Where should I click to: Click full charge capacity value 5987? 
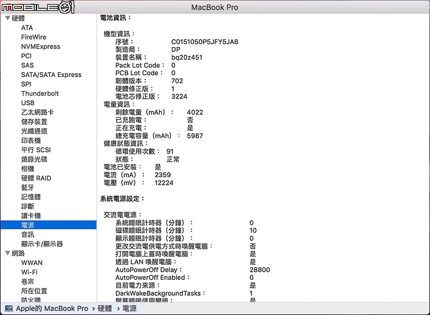pyautogui.click(x=195, y=136)
